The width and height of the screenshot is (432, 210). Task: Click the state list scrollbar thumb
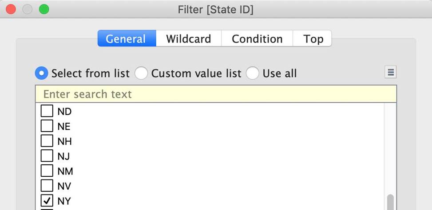[x=390, y=202]
